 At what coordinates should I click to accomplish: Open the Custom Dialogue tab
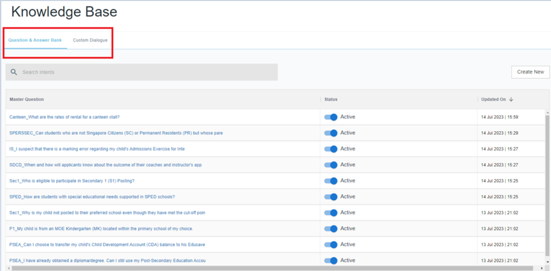click(90, 40)
